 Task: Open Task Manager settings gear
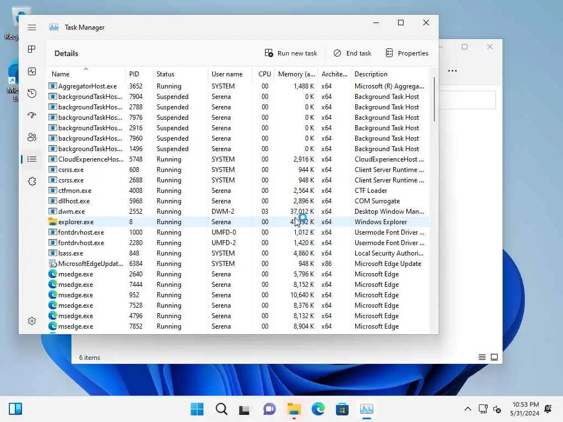(31, 321)
